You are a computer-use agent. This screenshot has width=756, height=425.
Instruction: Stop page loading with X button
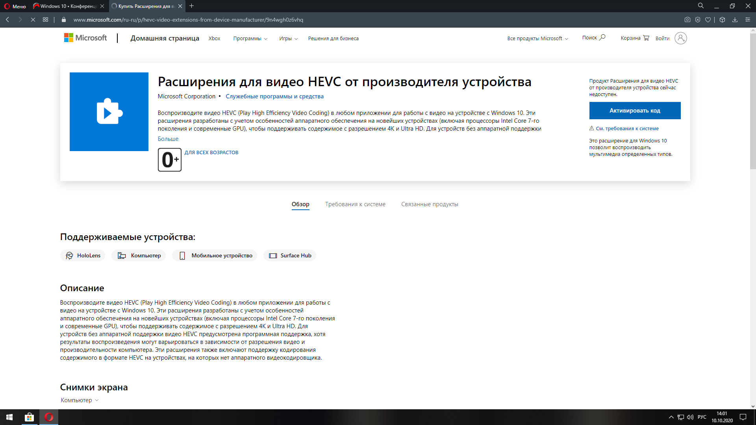33,20
